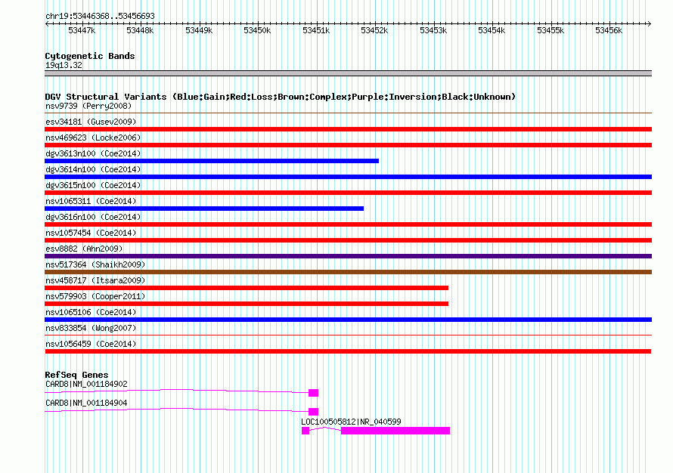The width and height of the screenshot is (673, 473).
Task: Select the CARD8 NM_001184902 magenta exon box
Action: [x=313, y=393]
